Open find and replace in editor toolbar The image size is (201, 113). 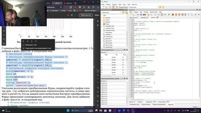click(x=165, y=15)
